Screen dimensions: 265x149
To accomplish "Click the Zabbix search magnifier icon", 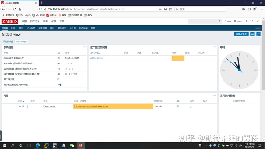I will coord(220,21).
